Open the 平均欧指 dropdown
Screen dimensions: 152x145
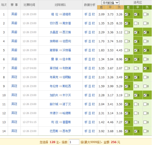point(110,3)
